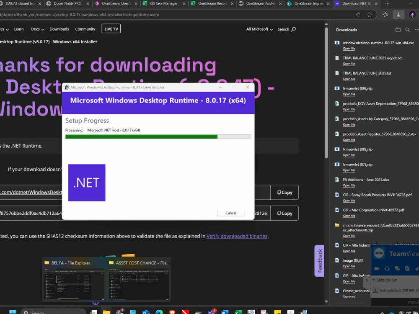Open File Explorer from the taskbar
419x314 pixels.
point(106,311)
